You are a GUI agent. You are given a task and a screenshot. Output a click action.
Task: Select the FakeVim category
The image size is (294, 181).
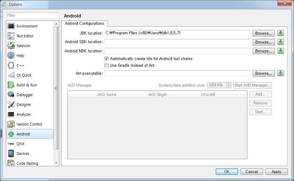click(30, 45)
